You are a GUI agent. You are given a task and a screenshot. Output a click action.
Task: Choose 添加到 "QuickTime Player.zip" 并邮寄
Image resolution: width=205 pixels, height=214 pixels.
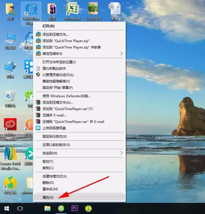click(x=79, y=47)
